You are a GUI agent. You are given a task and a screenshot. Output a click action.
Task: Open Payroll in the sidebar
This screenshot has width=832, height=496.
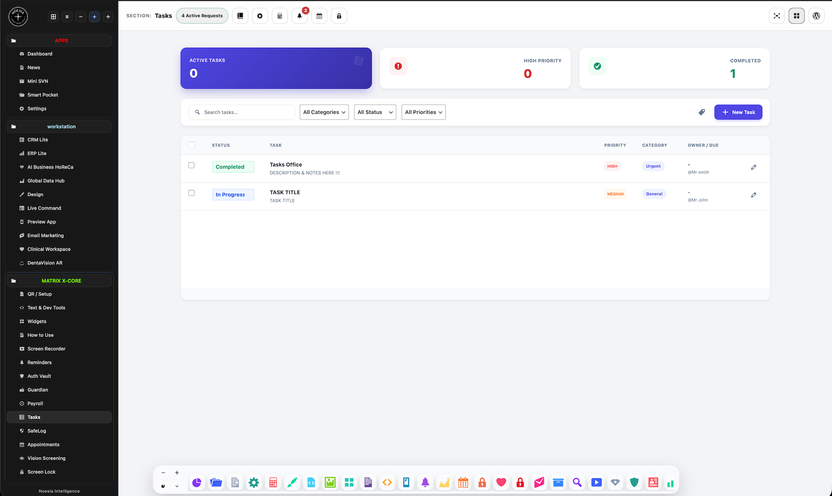pyautogui.click(x=35, y=404)
